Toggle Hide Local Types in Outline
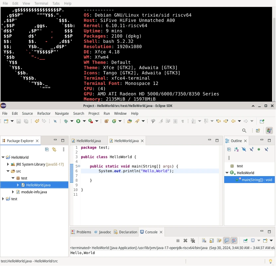 coord(266,150)
